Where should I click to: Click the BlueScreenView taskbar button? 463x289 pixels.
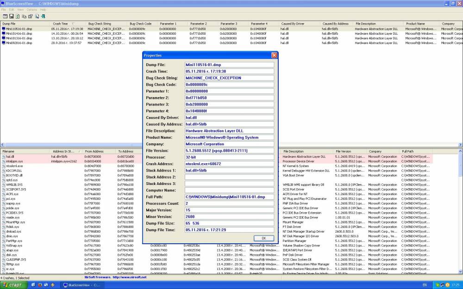(82, 285)
